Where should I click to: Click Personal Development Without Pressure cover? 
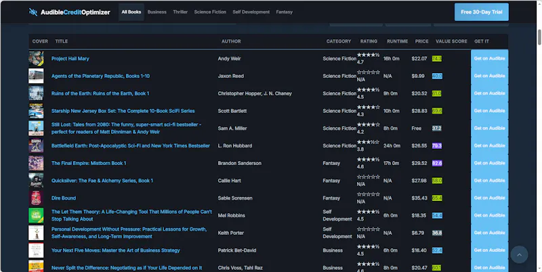[36, 233]
